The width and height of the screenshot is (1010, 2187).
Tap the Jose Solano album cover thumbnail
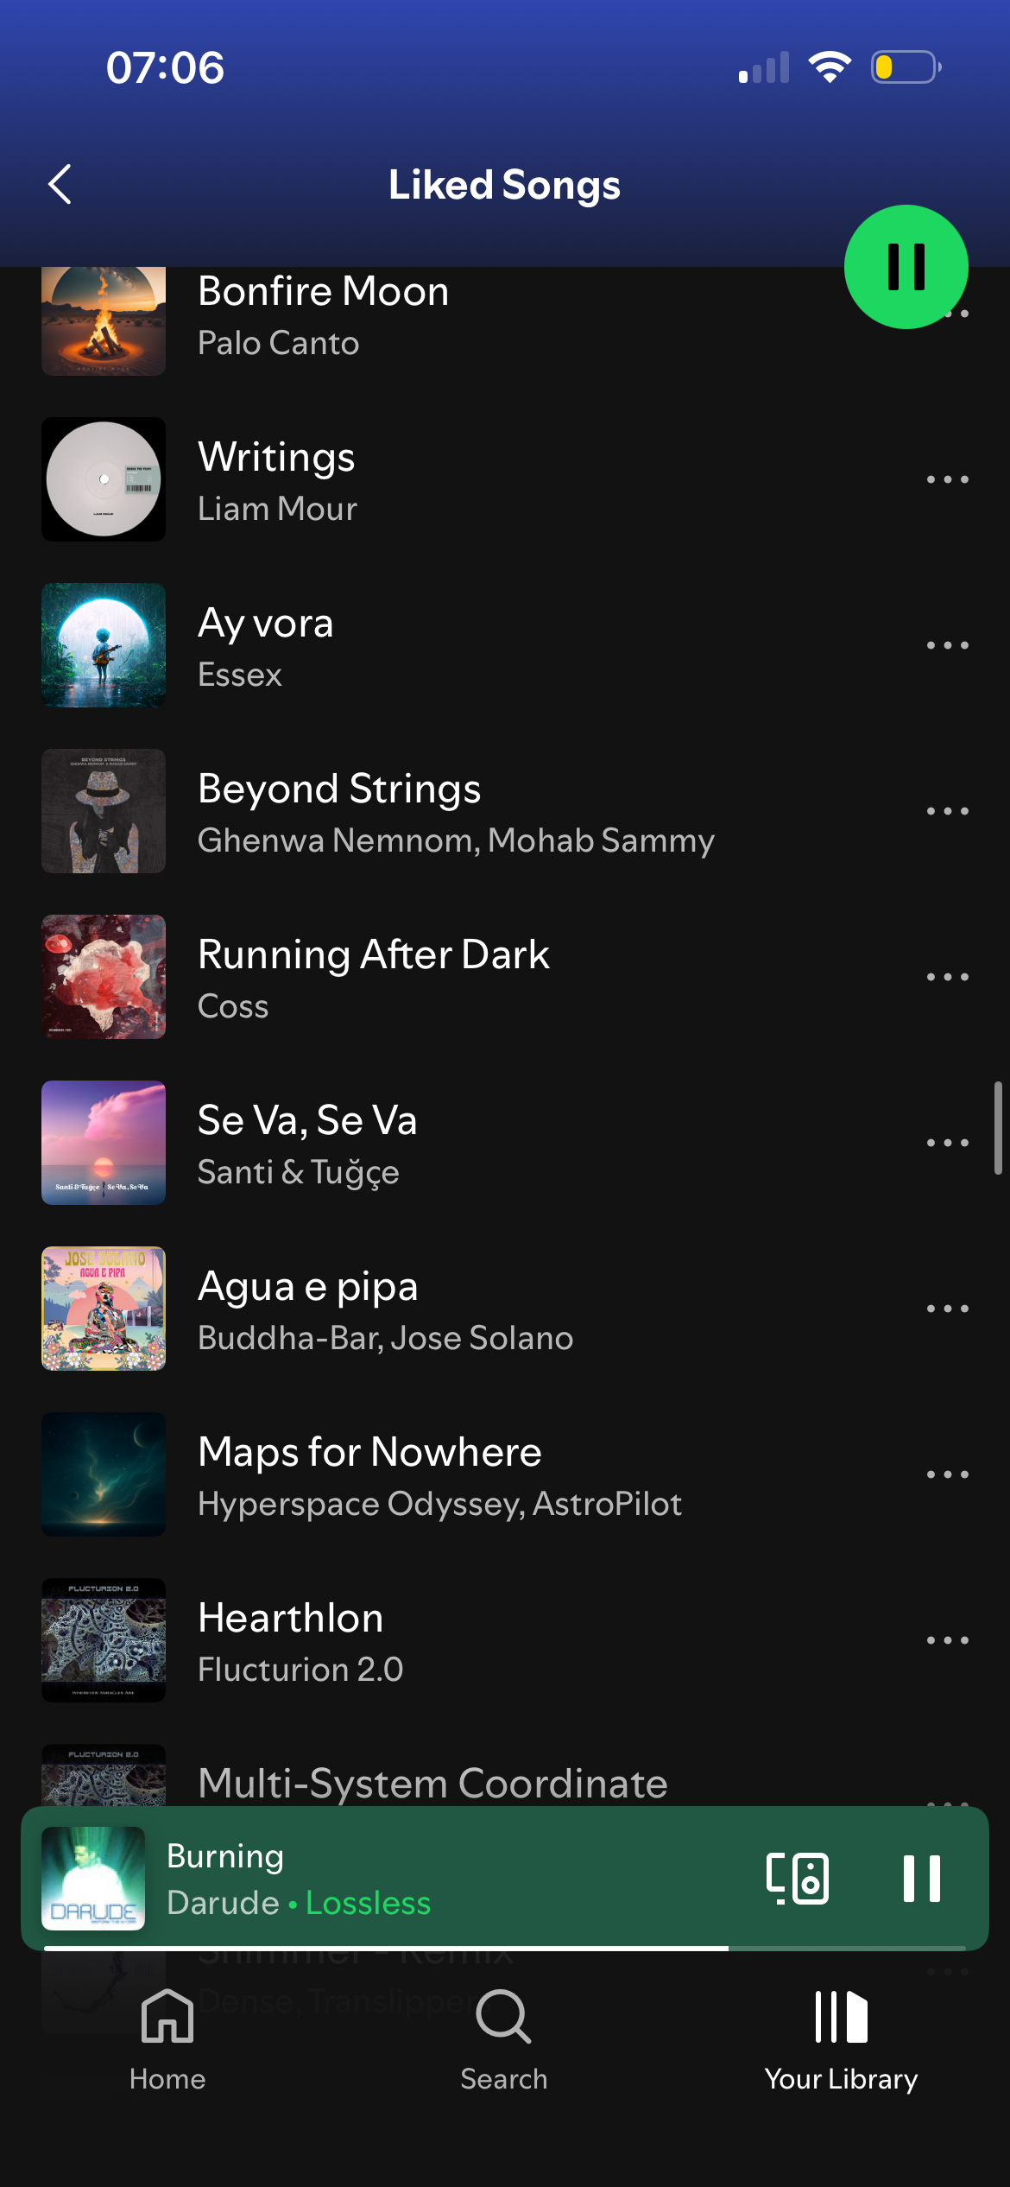104,1309
